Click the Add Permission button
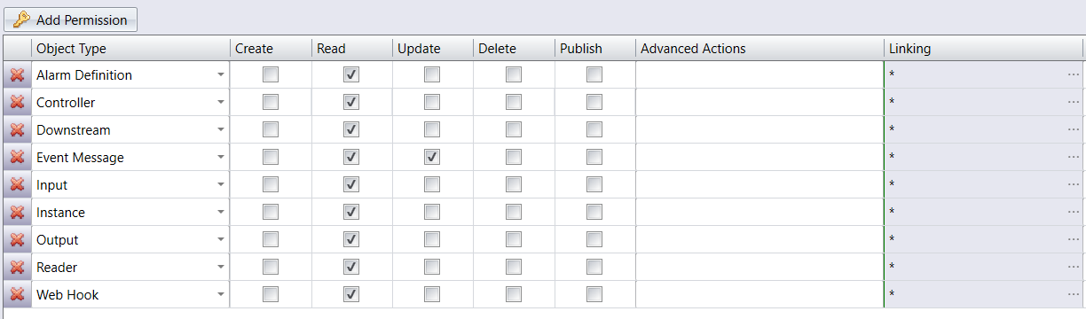Image resolution: width=1086 pixels, height=319 pixels. (x=71, y=19)
